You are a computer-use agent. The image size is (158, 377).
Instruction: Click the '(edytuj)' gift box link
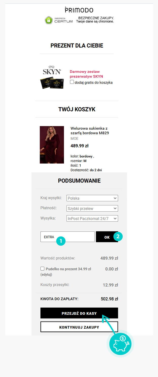pos(46,274)
